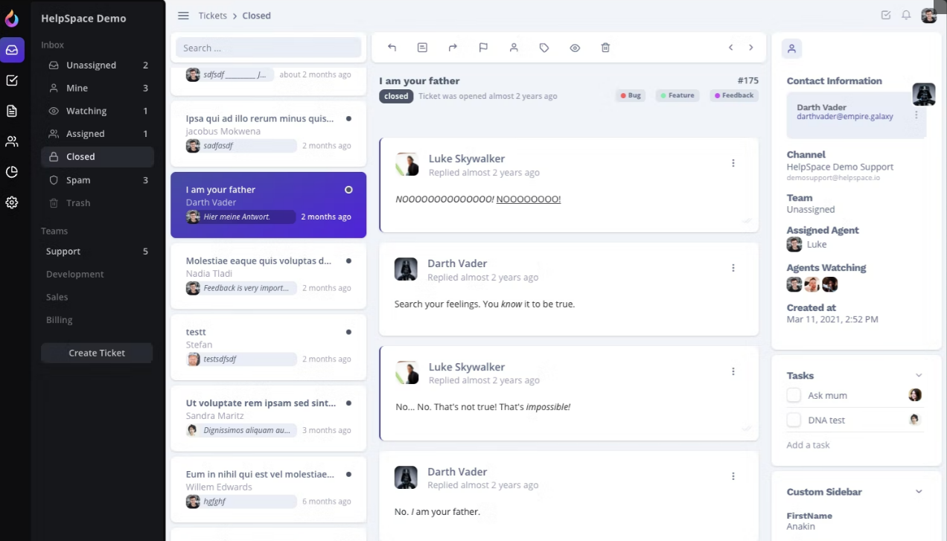Click the flag icon to mark the ticket
The image size is (947, 541).
[483, 47]
